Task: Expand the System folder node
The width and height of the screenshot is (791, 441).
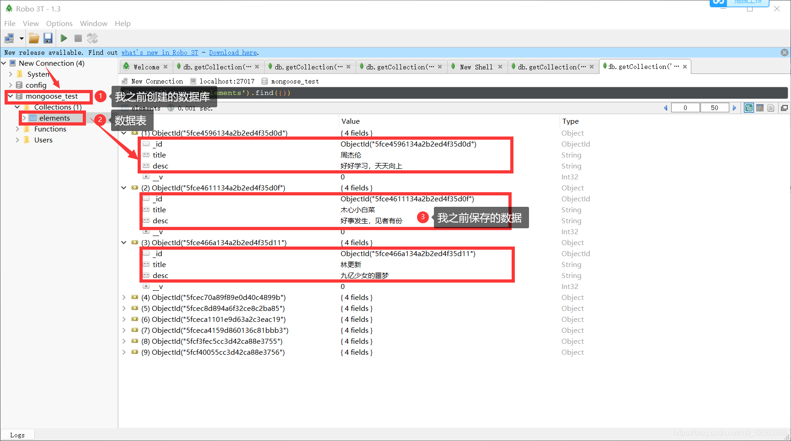Action: (11, 74)
